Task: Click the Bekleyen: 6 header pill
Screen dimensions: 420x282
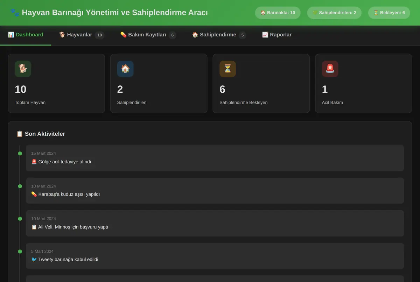Action: 389,13
